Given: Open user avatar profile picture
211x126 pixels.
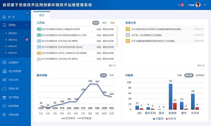Looking at the screenshot, I should point(198,5).
